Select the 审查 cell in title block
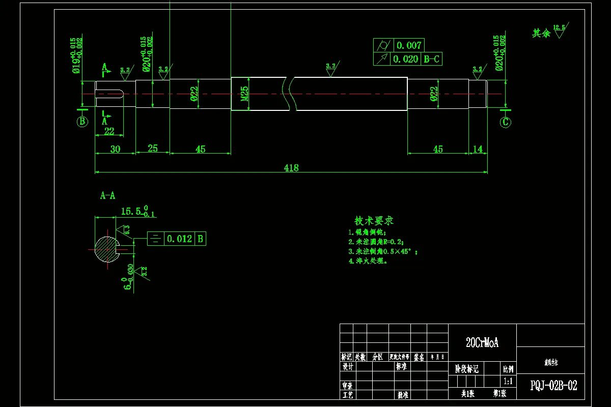 coord(347,386)
